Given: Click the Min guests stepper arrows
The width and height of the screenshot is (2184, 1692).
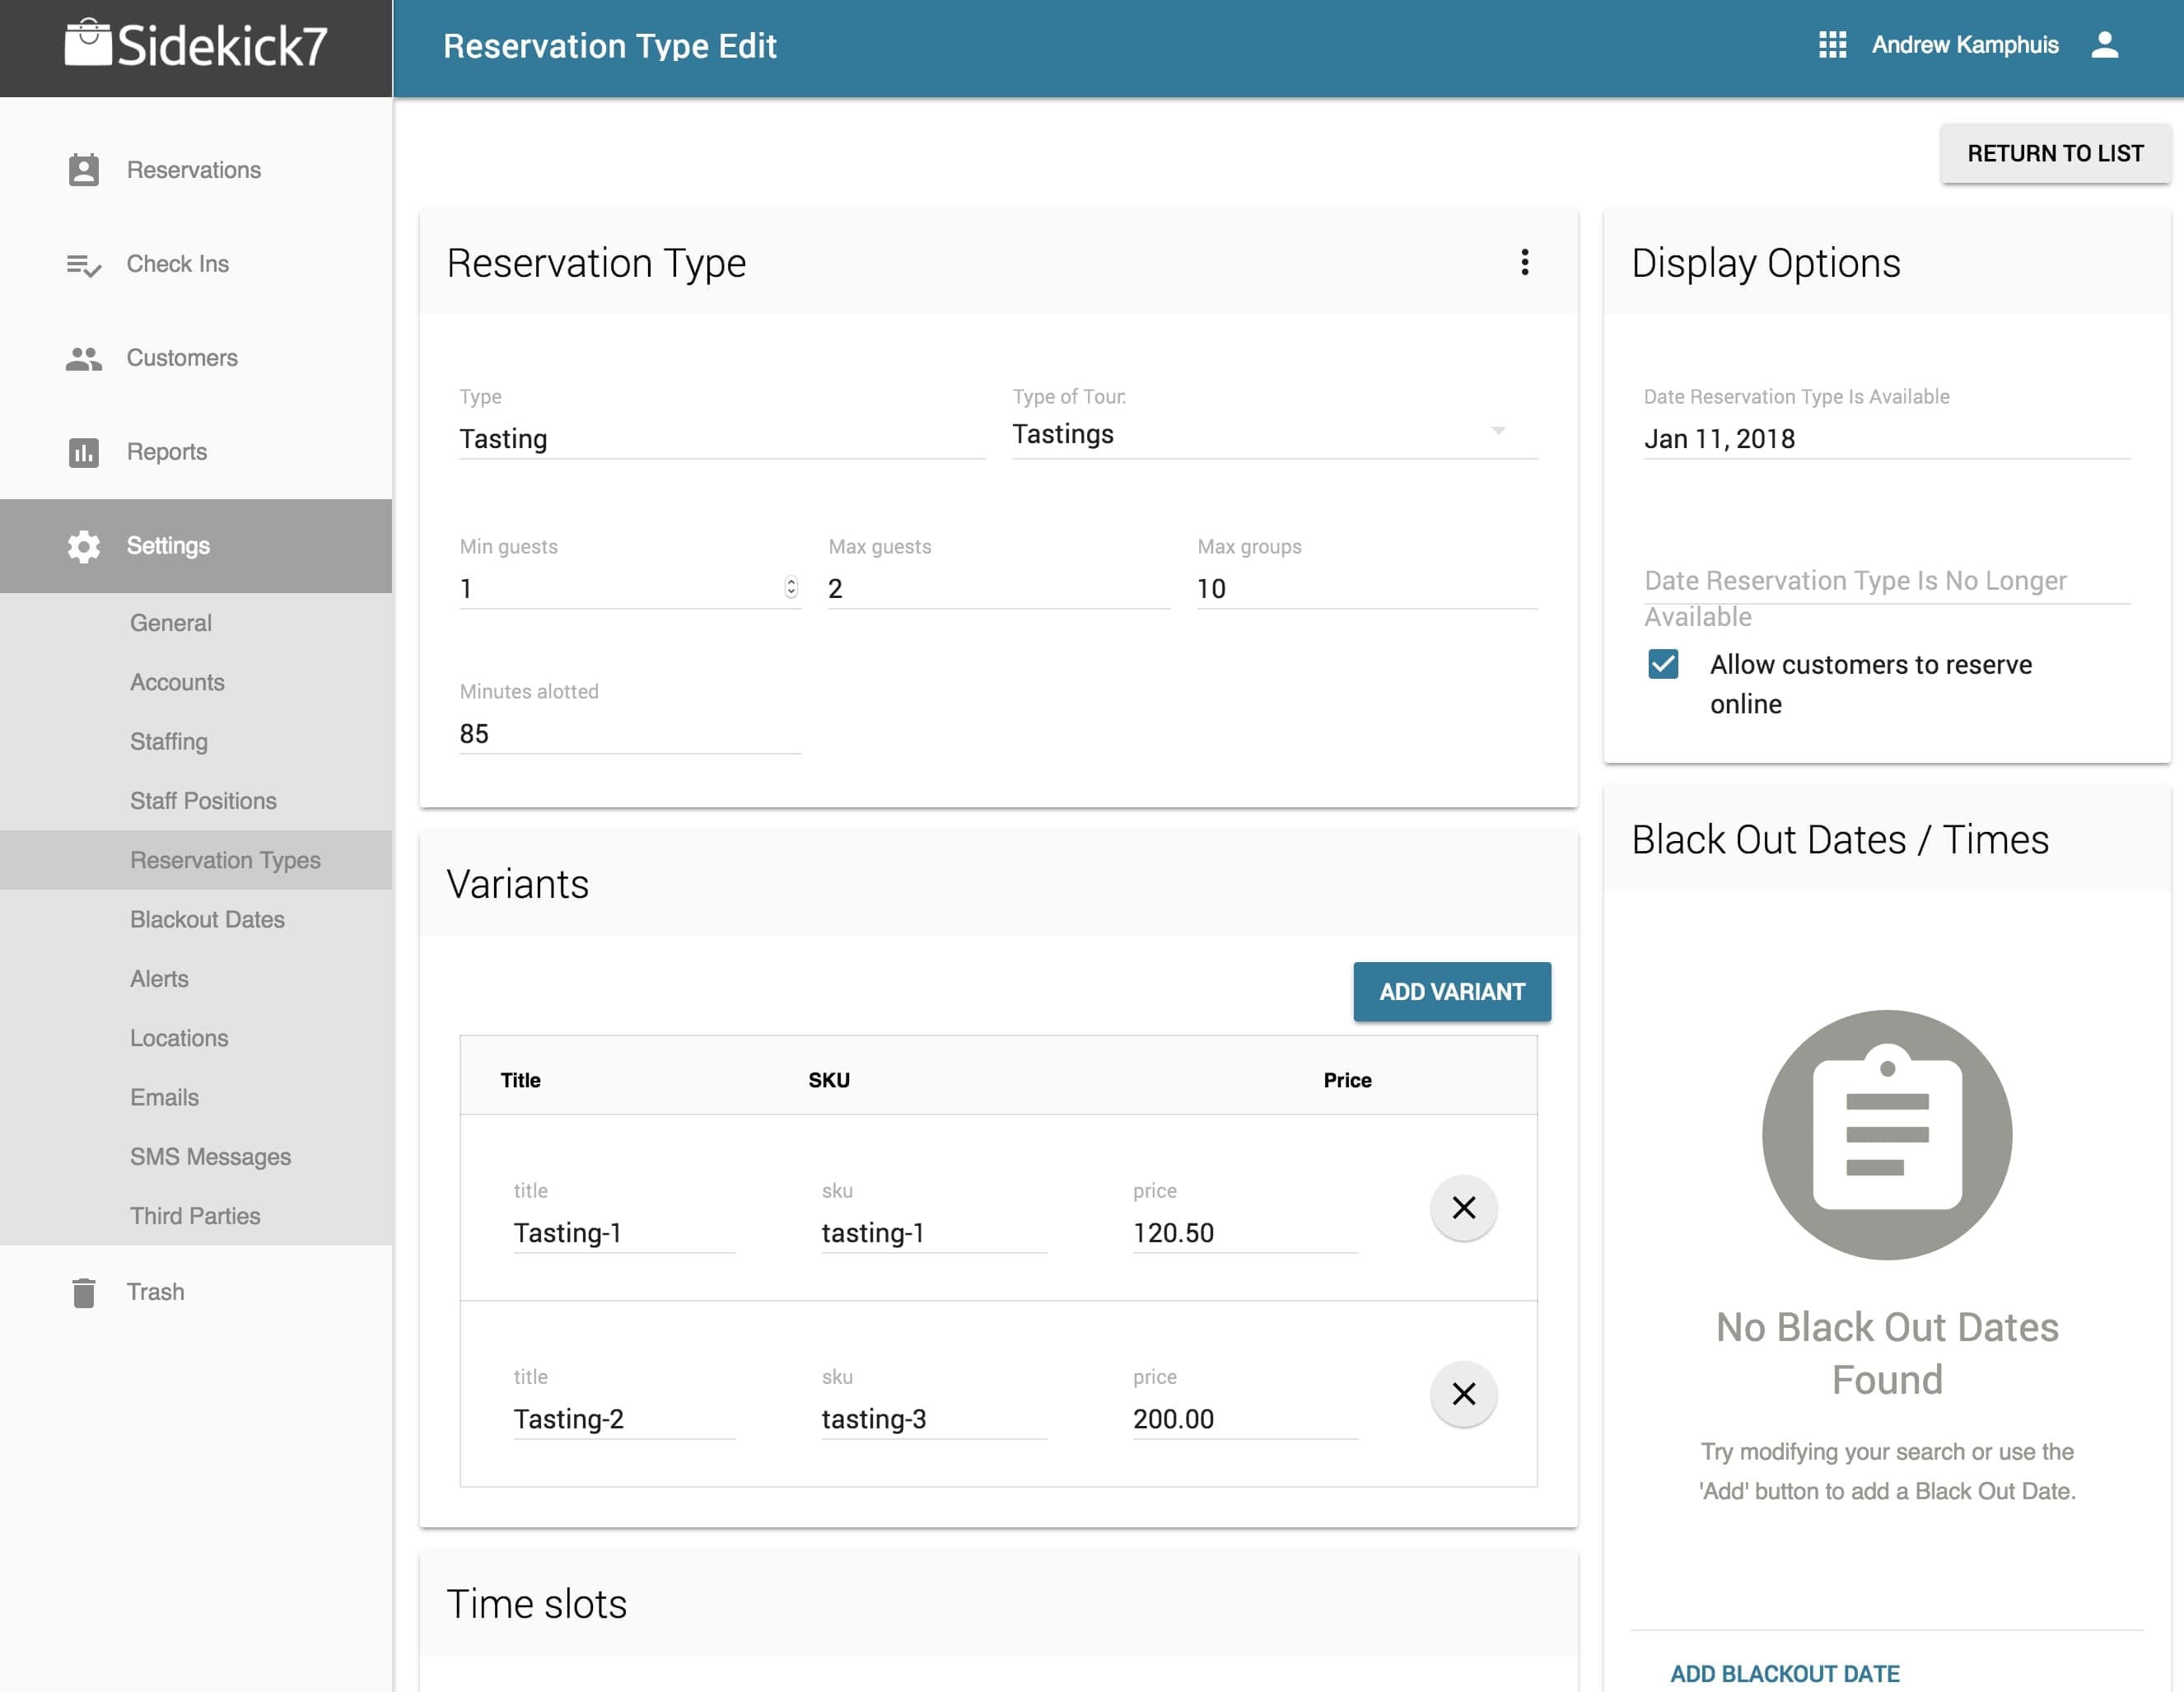Looking at the screenshot, I should [x=791, y=588].
